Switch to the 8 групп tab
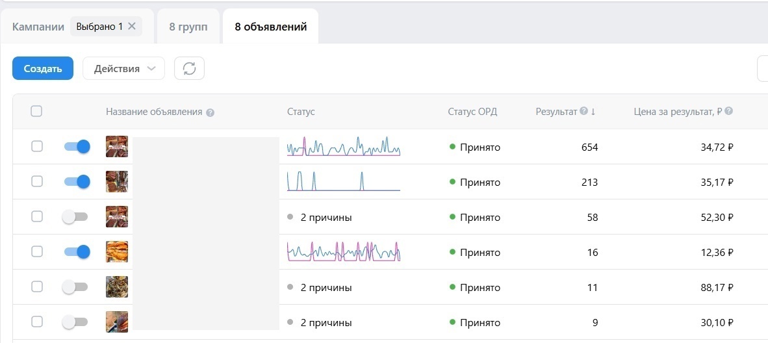 (188, 27)
